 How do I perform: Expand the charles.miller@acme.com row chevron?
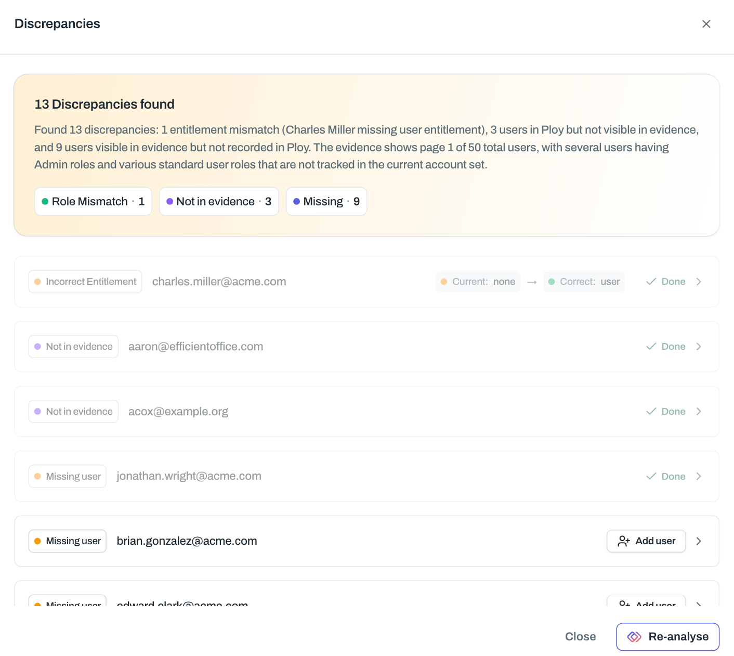699,282
